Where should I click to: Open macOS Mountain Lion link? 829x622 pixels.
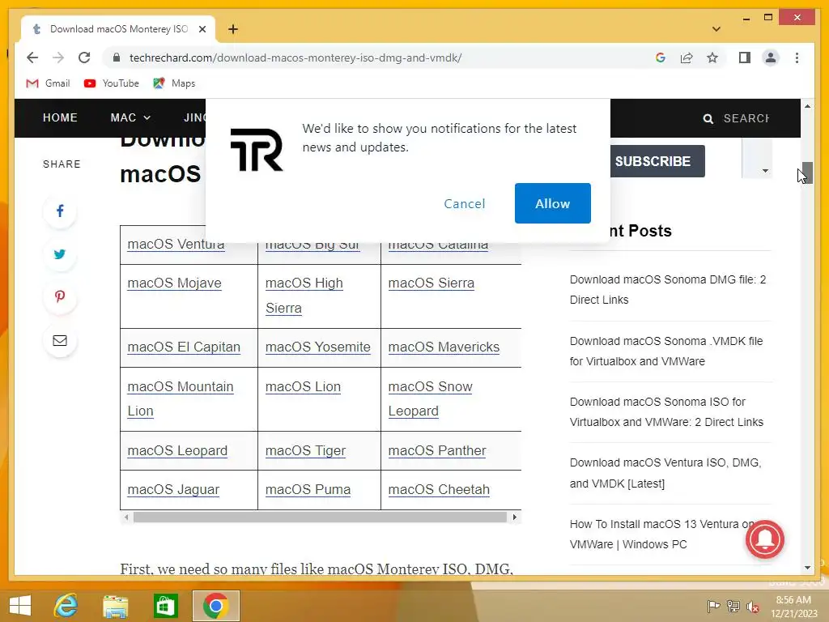(181, 398)
